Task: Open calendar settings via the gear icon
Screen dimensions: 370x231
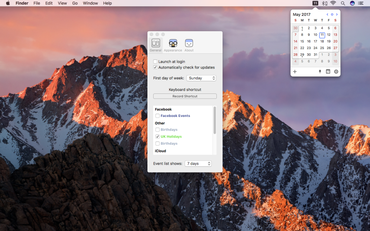Action: (x=336, y=71)
